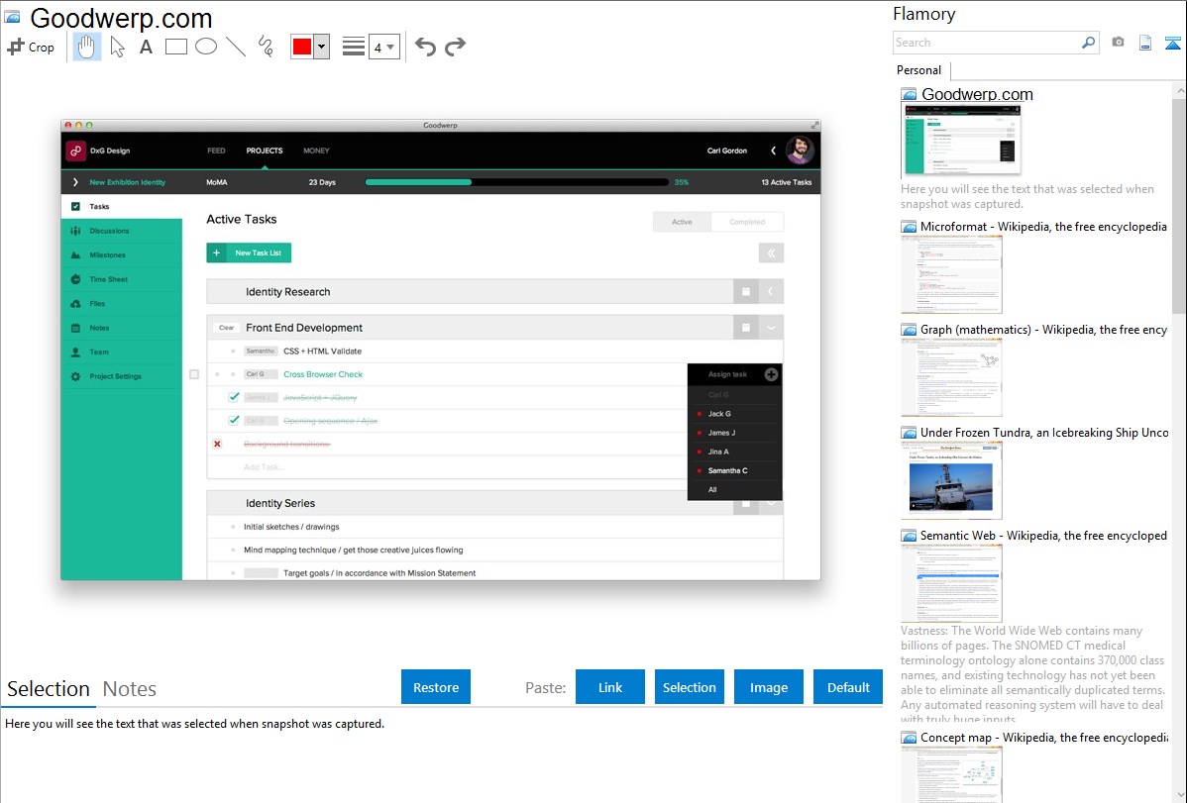Activate the hand pan tool
The height and width of the screenshot is (803, 1187).
[x=86, y=47]
